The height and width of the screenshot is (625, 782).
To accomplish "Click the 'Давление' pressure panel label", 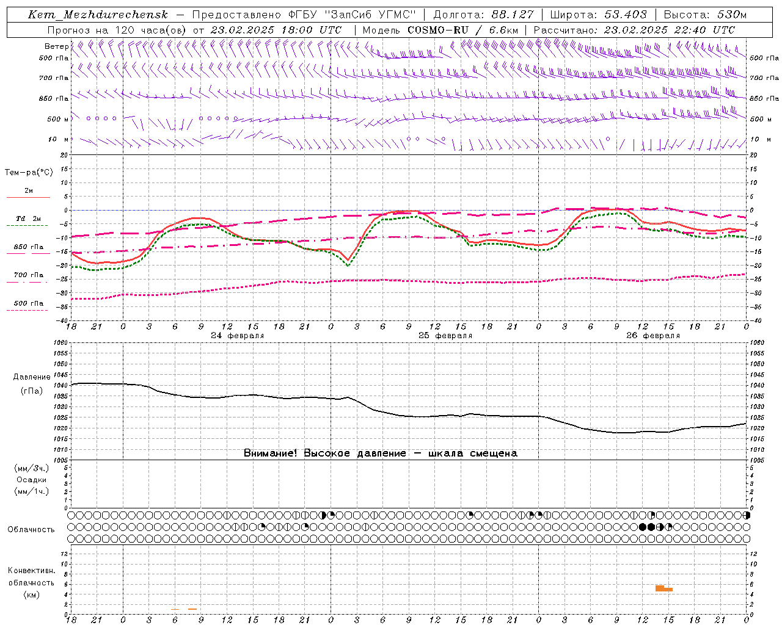I will click(32, 377).
